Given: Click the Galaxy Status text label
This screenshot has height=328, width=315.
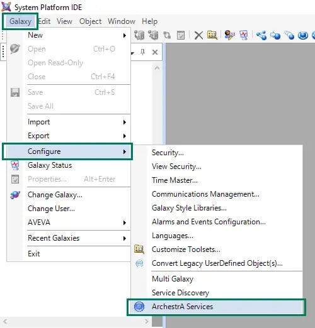Looking at the screenshot, I should pyautogui.click(x=50, y=165).
